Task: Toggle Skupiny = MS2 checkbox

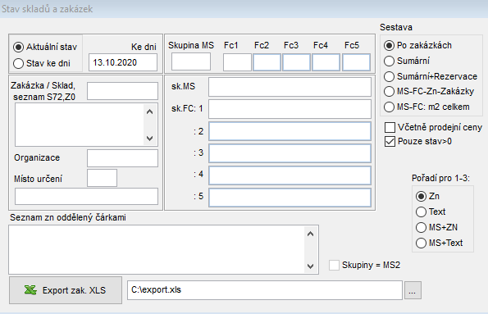Action: [334, 265]
